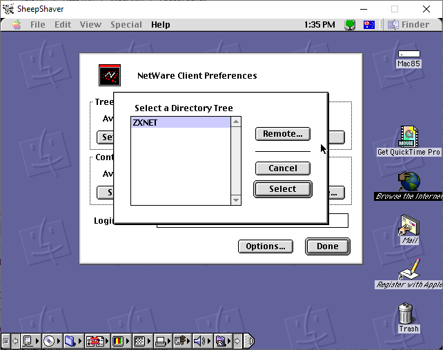The width and height of the screenshot is (443, 350).
Task: Open the CD Strip module
Action: [52, 341]
